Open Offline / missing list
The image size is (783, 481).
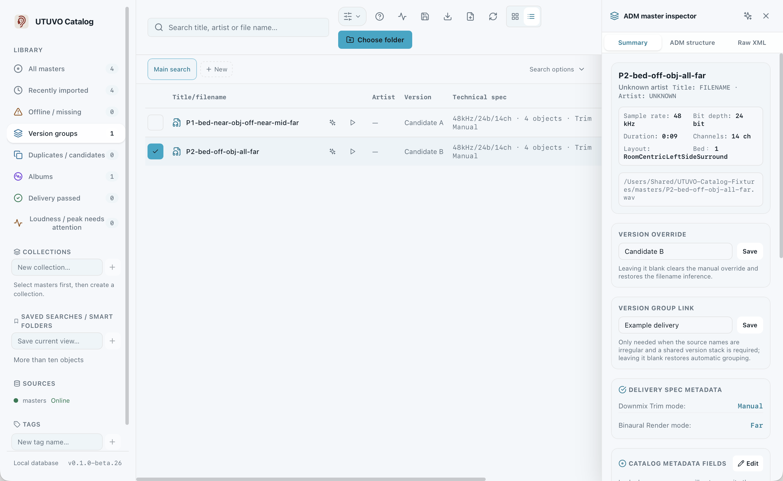66,112
